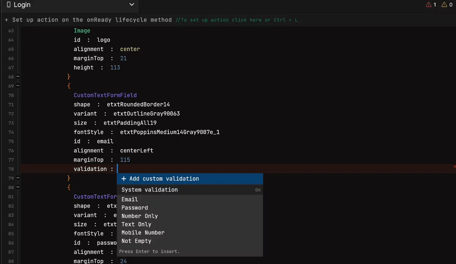456x264 pixels.
Task: Select Mobile Number validation
Action: coord(143,233)
